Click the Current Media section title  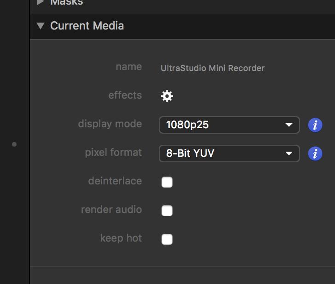(x=87, y=26)
